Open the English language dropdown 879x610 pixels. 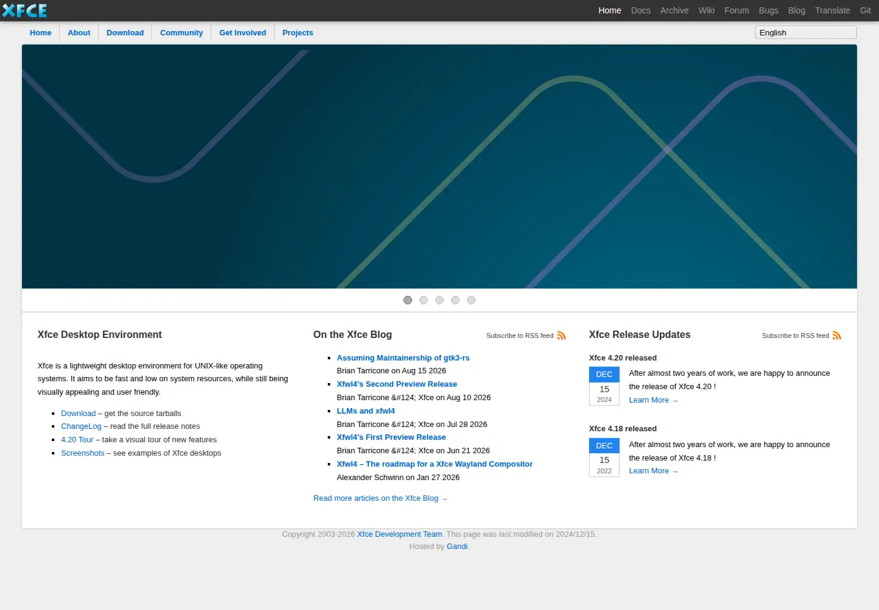(x=806, y=32)
